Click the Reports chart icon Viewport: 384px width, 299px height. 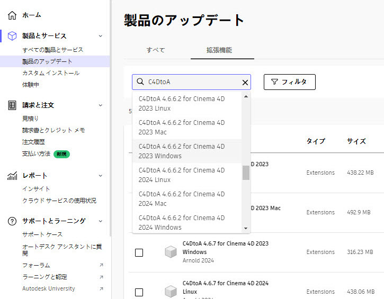[12, 176]
